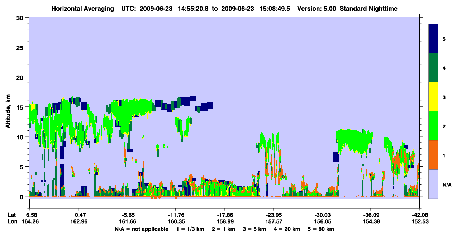Click the legend text "N/A = not applicable"
The image size is (466, 239).
[142, 229]
